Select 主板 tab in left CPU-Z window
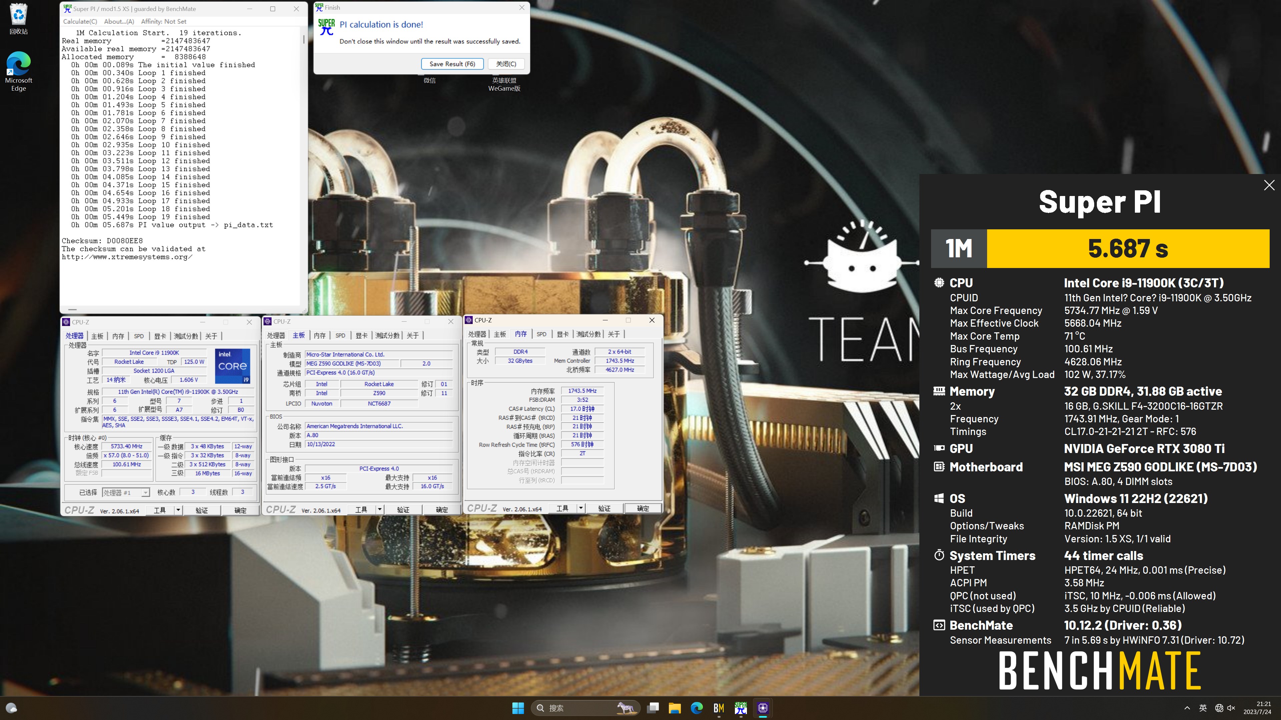1281x720 pixels. tap(97, 336)
